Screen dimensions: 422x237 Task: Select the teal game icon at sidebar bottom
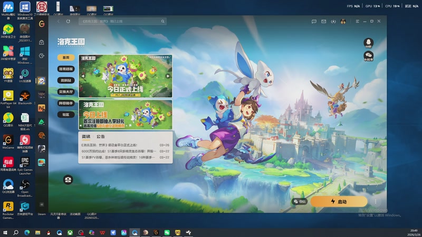click(42, 162)
